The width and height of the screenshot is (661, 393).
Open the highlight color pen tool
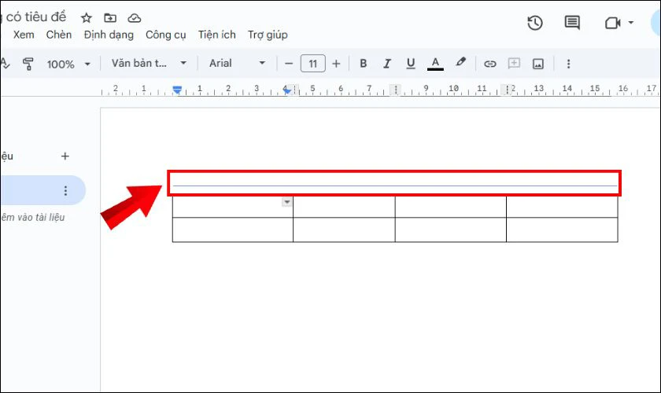point(461,62)
